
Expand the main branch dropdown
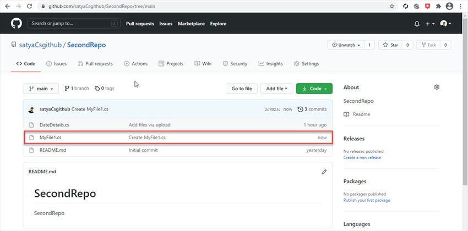[41, 89]
